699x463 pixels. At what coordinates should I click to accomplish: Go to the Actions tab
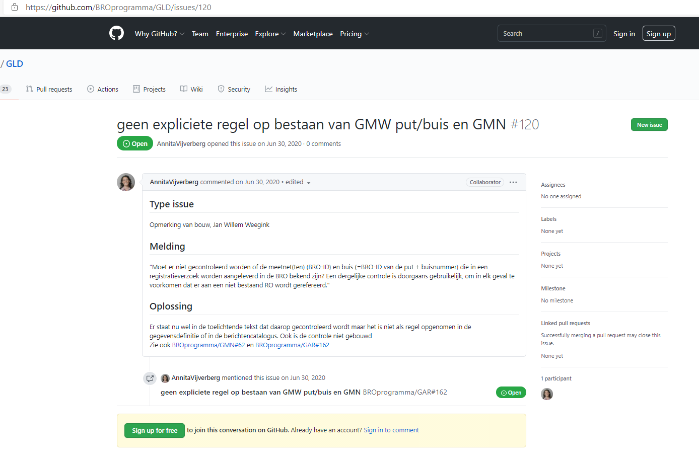tap(103, 89)
